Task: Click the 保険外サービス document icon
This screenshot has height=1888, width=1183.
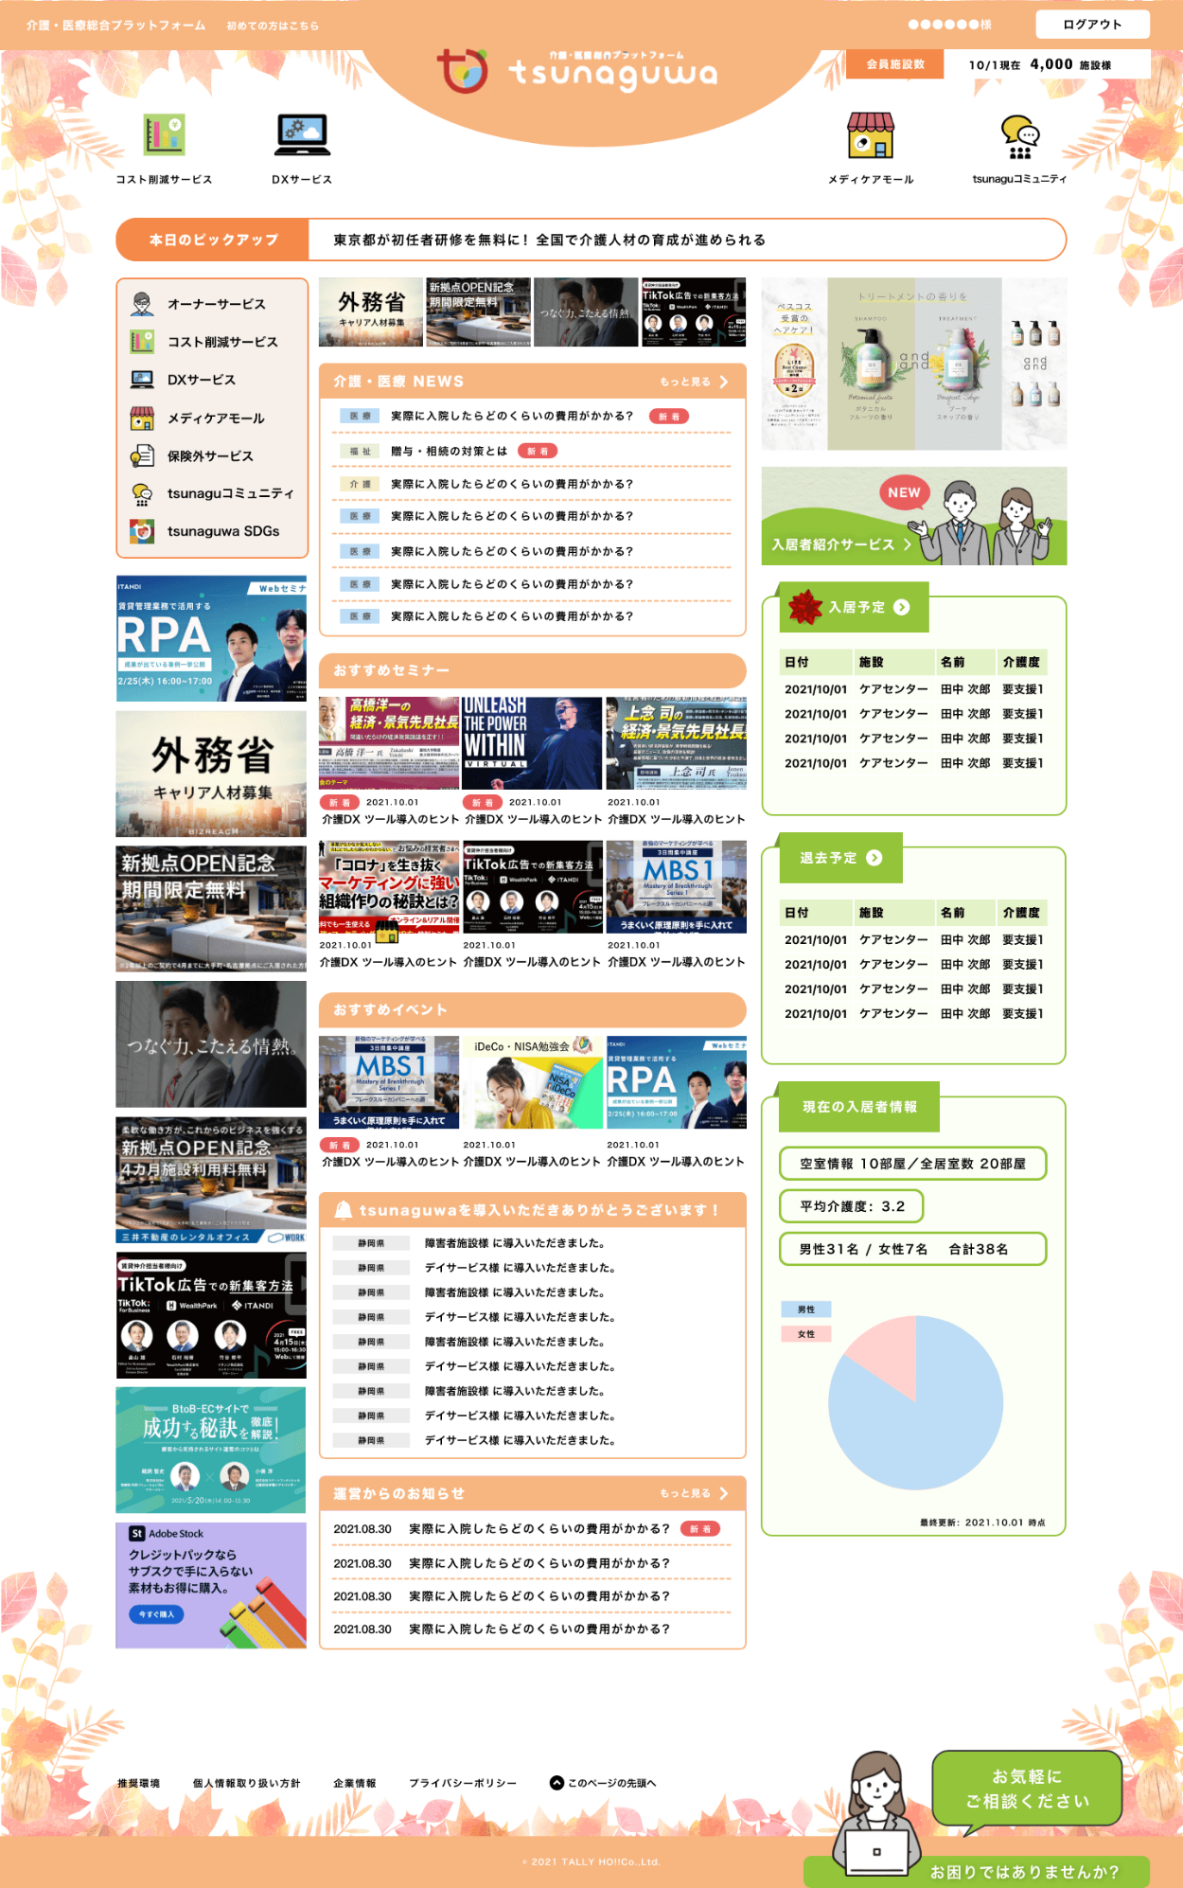Action: click(x=142, y=455)
